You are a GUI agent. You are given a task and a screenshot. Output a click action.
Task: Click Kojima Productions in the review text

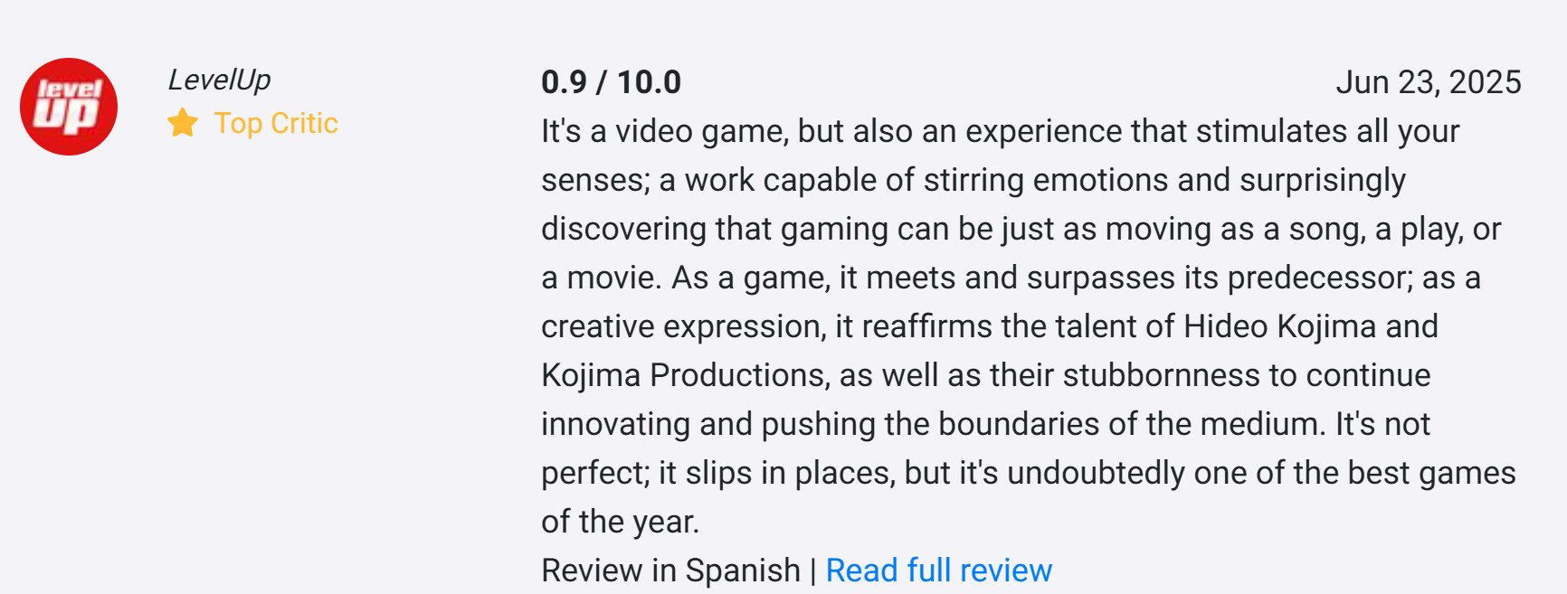pos(685,375)
